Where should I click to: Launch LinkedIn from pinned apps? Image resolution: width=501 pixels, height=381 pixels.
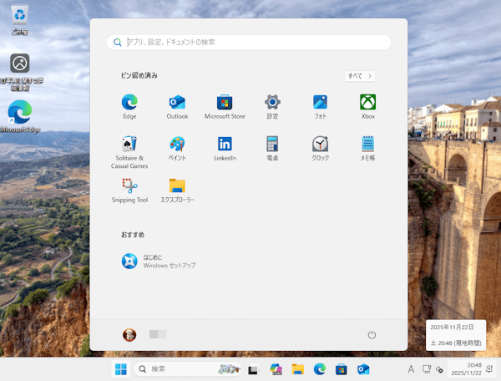tap(225, 149)
